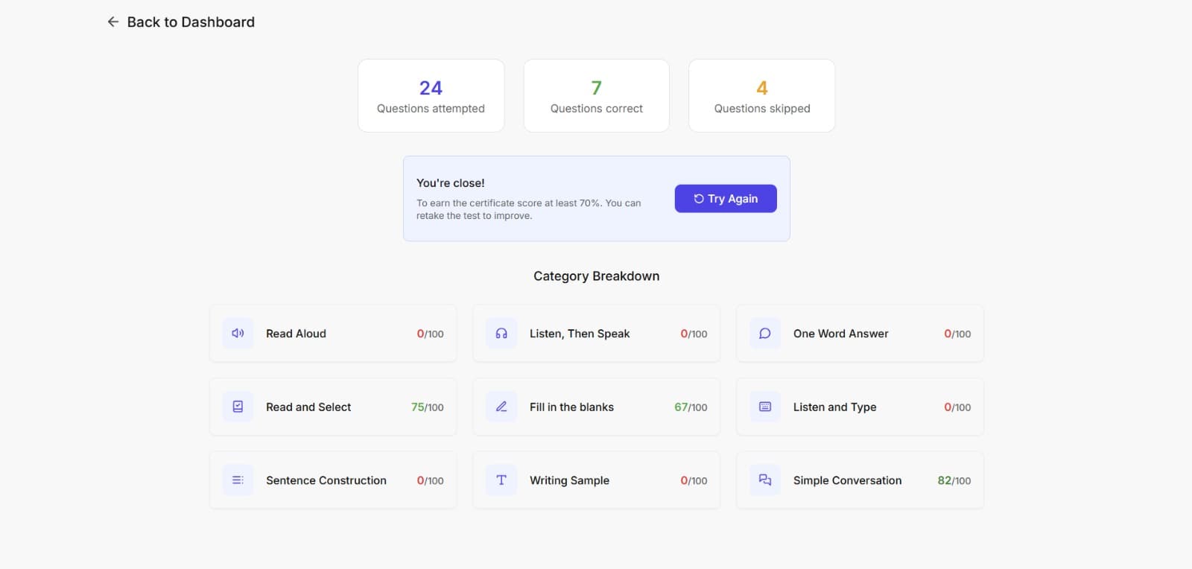Image resolution: width=1192 pixels, height=569 pixels.
Task: Click the Fill in the blanks 67/100 score
Action: [x=691, y=407]
